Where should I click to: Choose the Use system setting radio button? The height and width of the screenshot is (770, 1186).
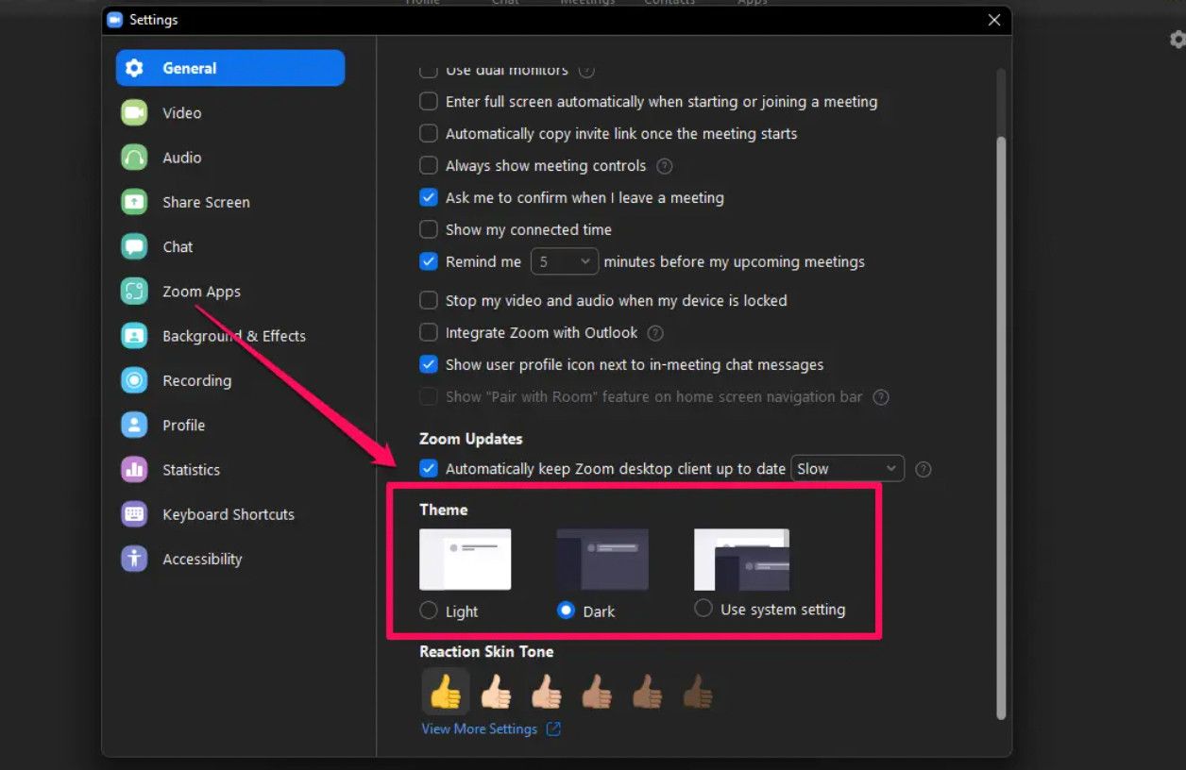[x=703, y=609]
